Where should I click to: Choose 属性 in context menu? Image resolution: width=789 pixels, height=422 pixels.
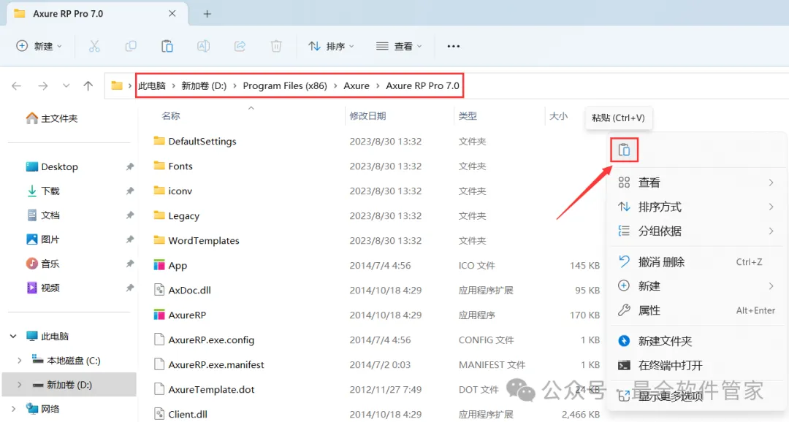coord(697,310)
